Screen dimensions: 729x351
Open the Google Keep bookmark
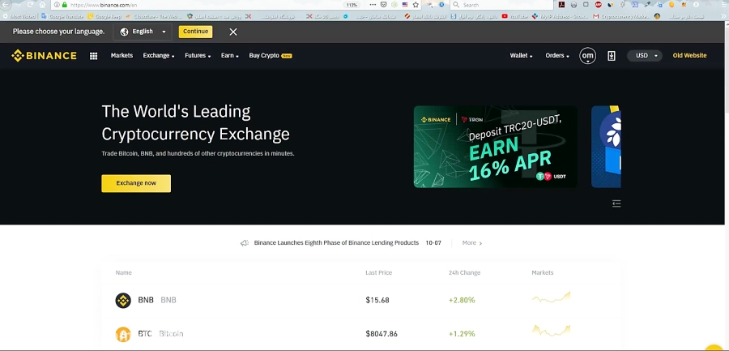point(104,16)
